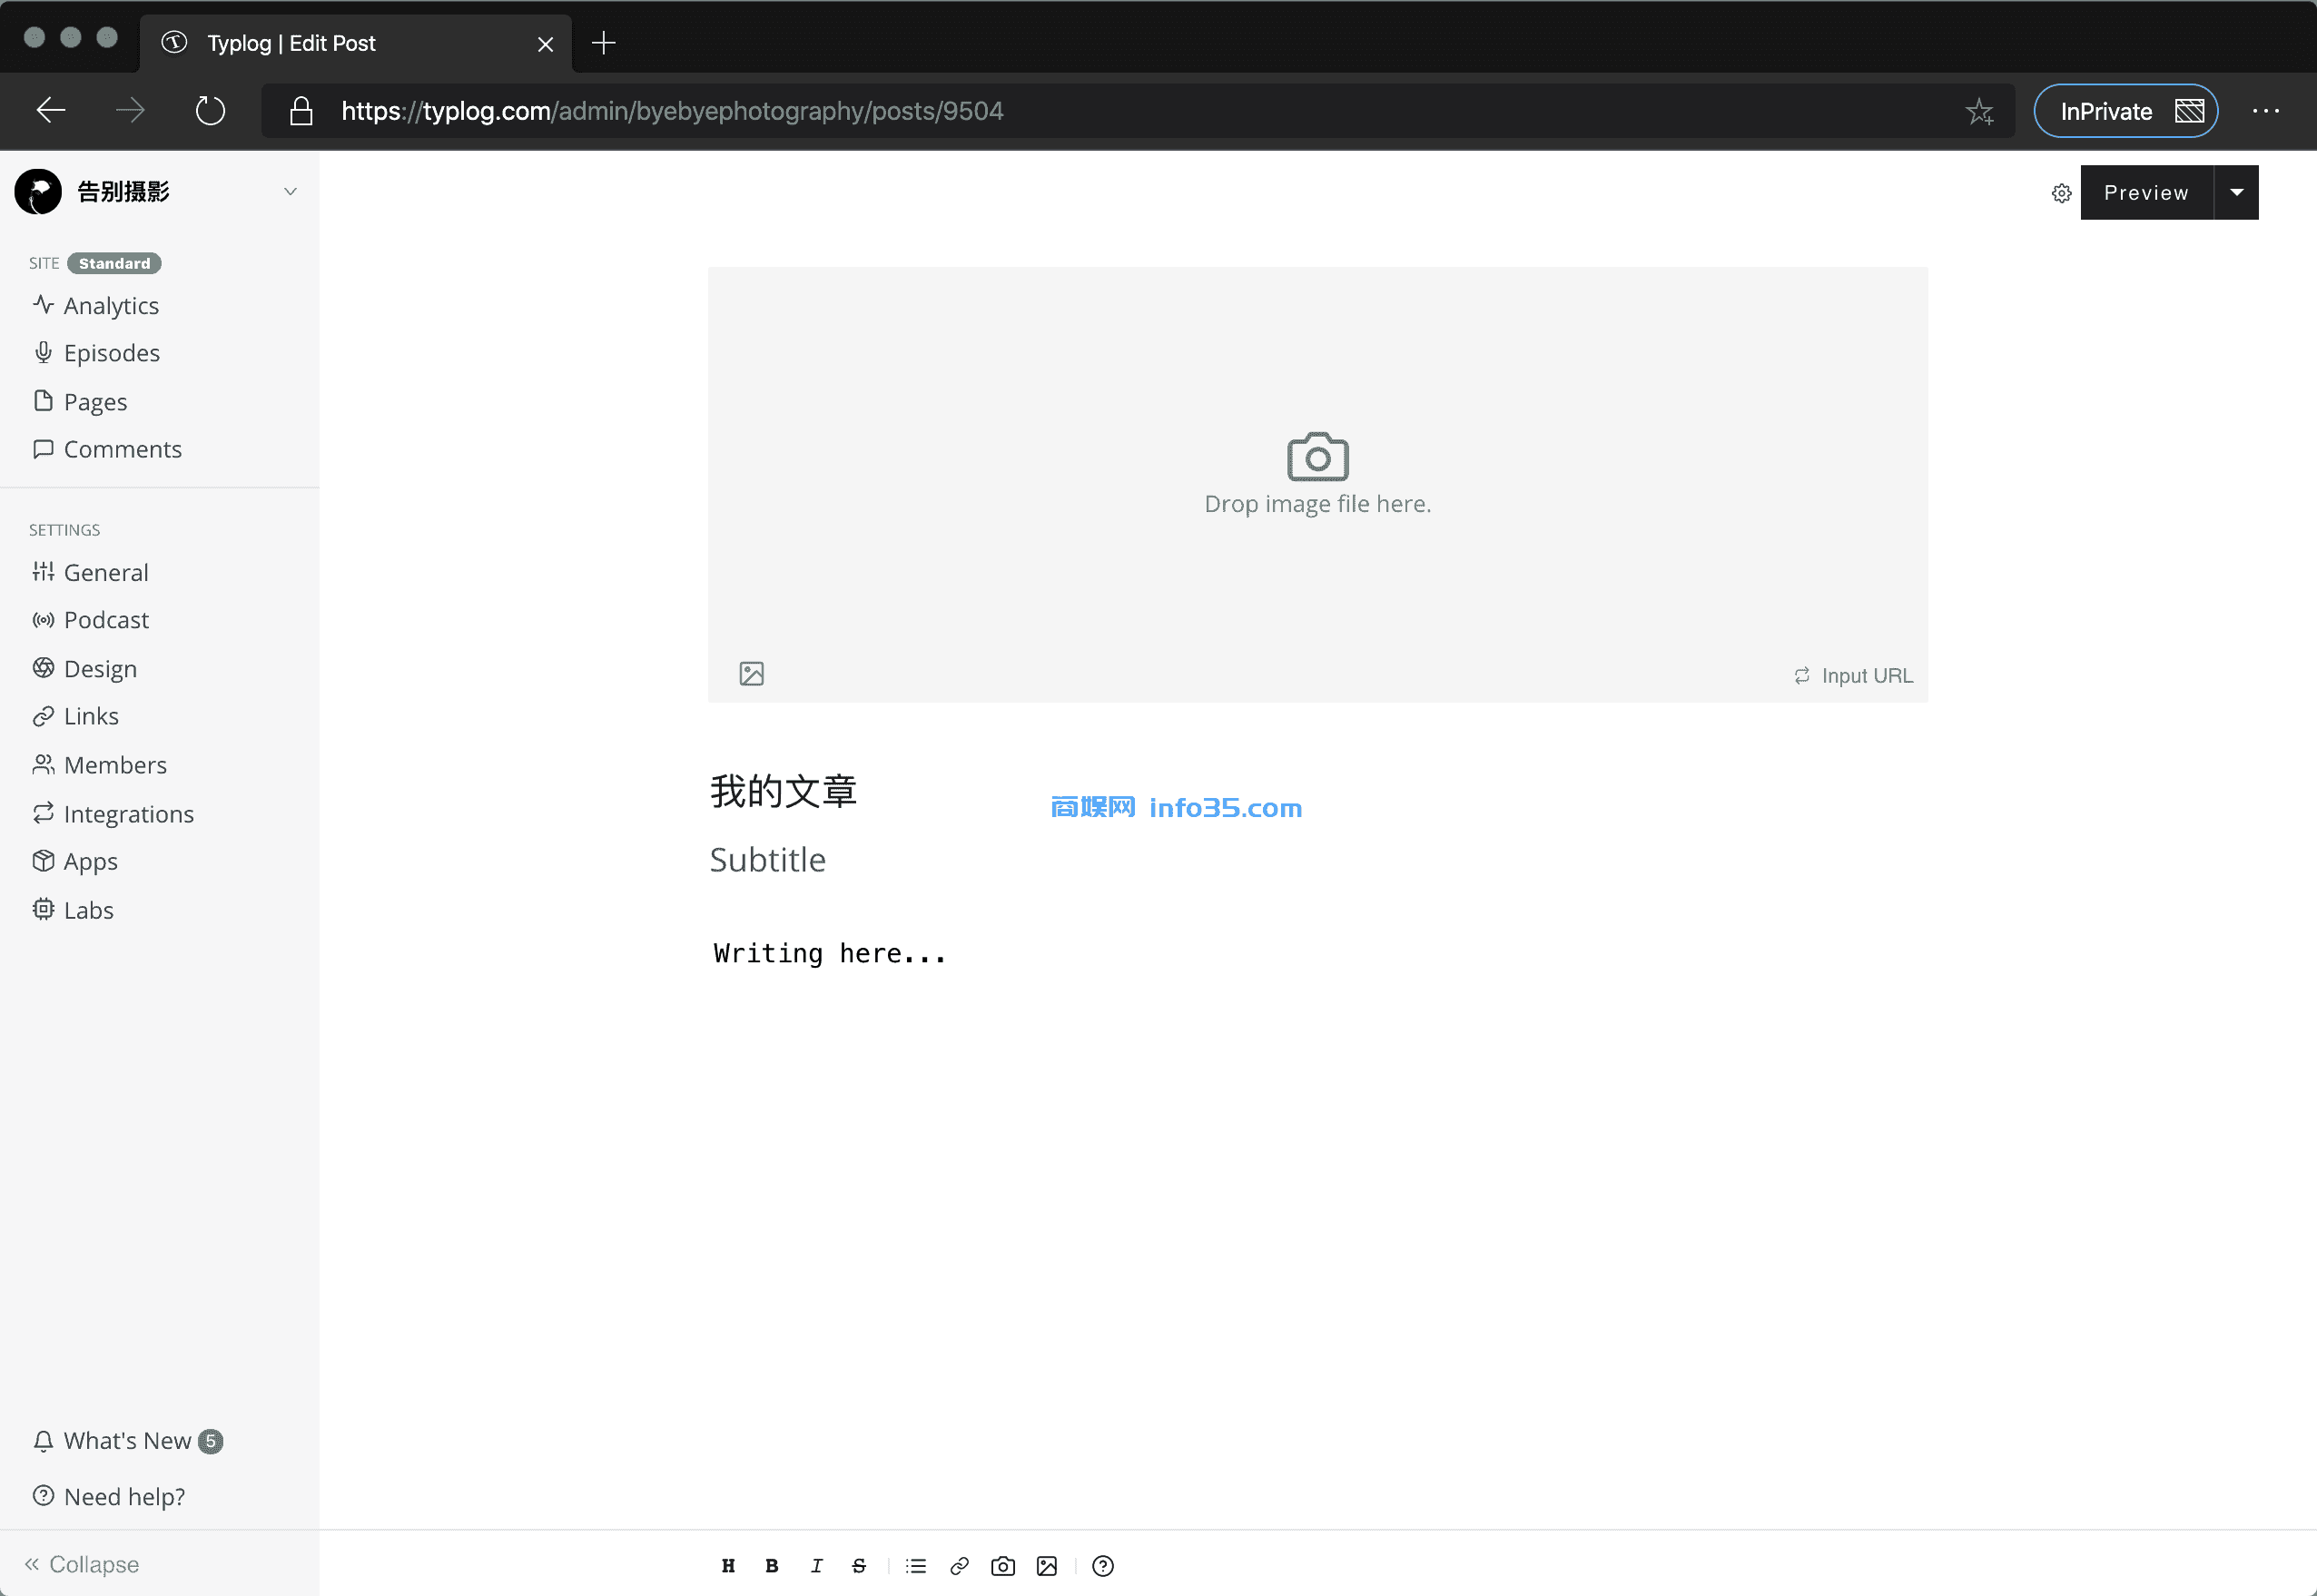2317x1596 pixels.
Task: Click the camera icon in the cover drop zone
Action: pyautogui.click(x=1318, y=457)
